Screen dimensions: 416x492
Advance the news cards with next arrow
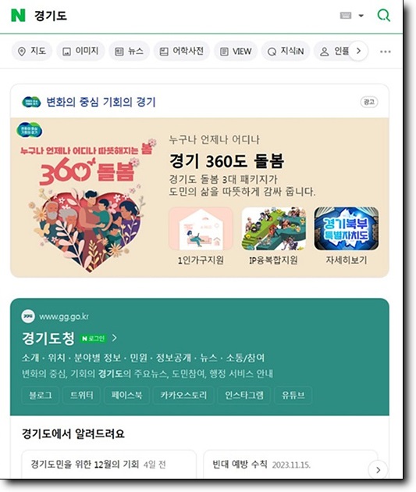378,470
